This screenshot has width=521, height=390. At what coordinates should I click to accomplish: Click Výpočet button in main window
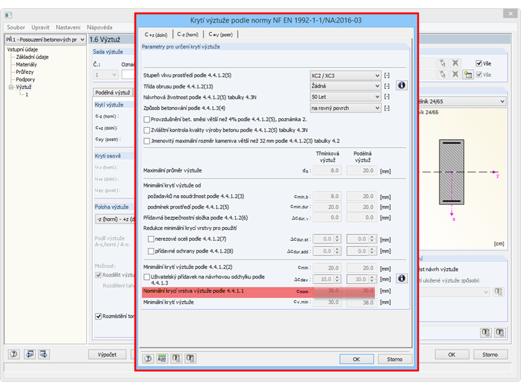tap(108, 354)
